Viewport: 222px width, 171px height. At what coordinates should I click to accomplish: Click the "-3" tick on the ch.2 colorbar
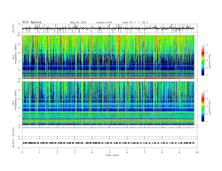coord(207,91)
